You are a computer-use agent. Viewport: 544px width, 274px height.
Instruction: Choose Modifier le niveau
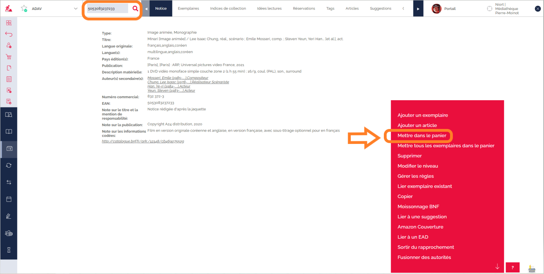(x=418, y=166)
